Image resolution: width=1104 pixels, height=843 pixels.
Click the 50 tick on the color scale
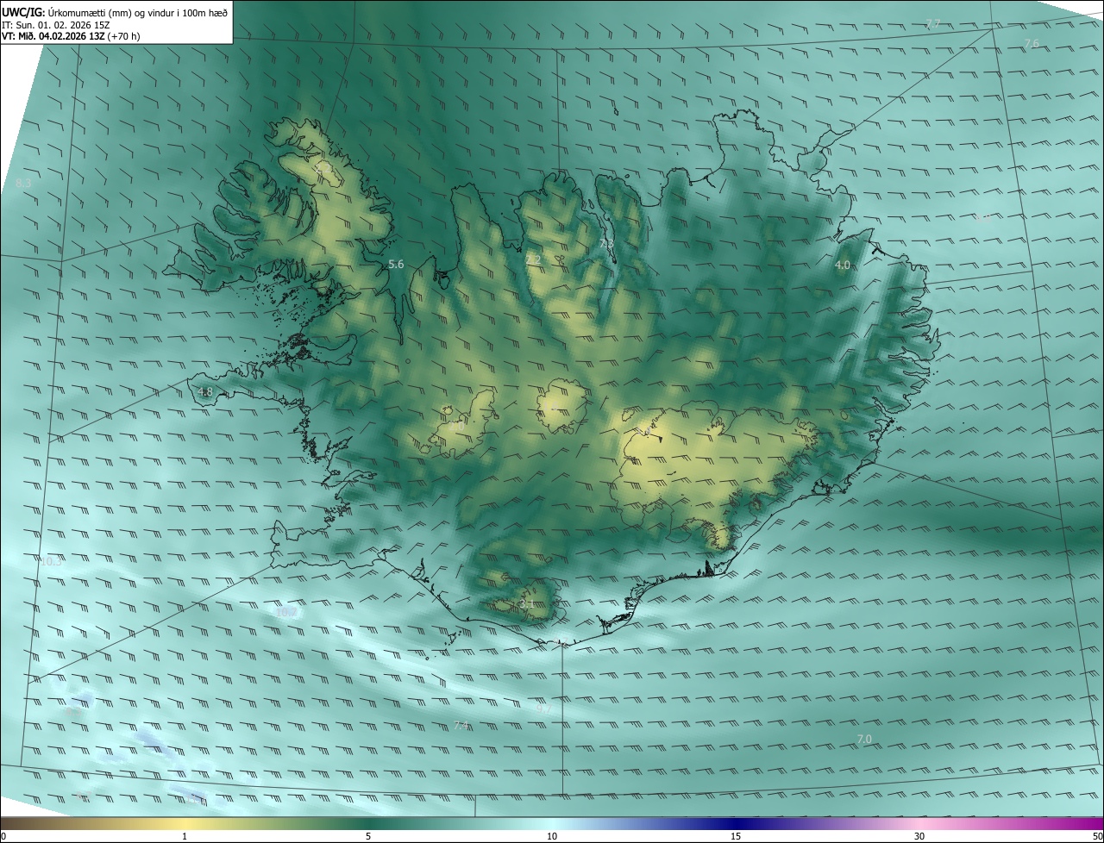click(x=1097, y=837)
